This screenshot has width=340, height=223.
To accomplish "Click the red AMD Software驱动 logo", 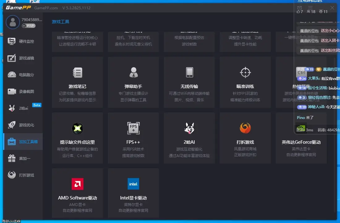I will click(x=77, y=184).
